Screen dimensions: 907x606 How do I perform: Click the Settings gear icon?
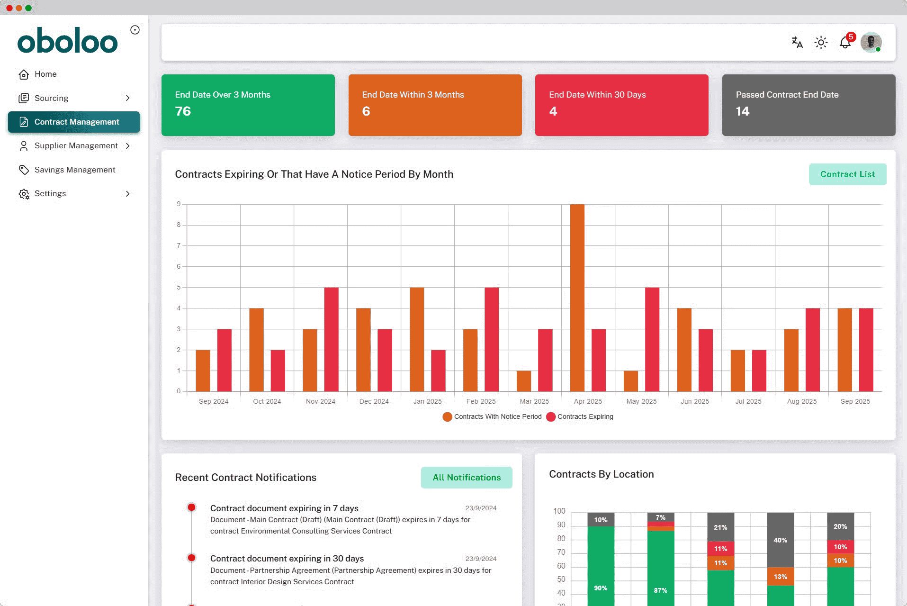pyautogui.click(x=24, y=194)
